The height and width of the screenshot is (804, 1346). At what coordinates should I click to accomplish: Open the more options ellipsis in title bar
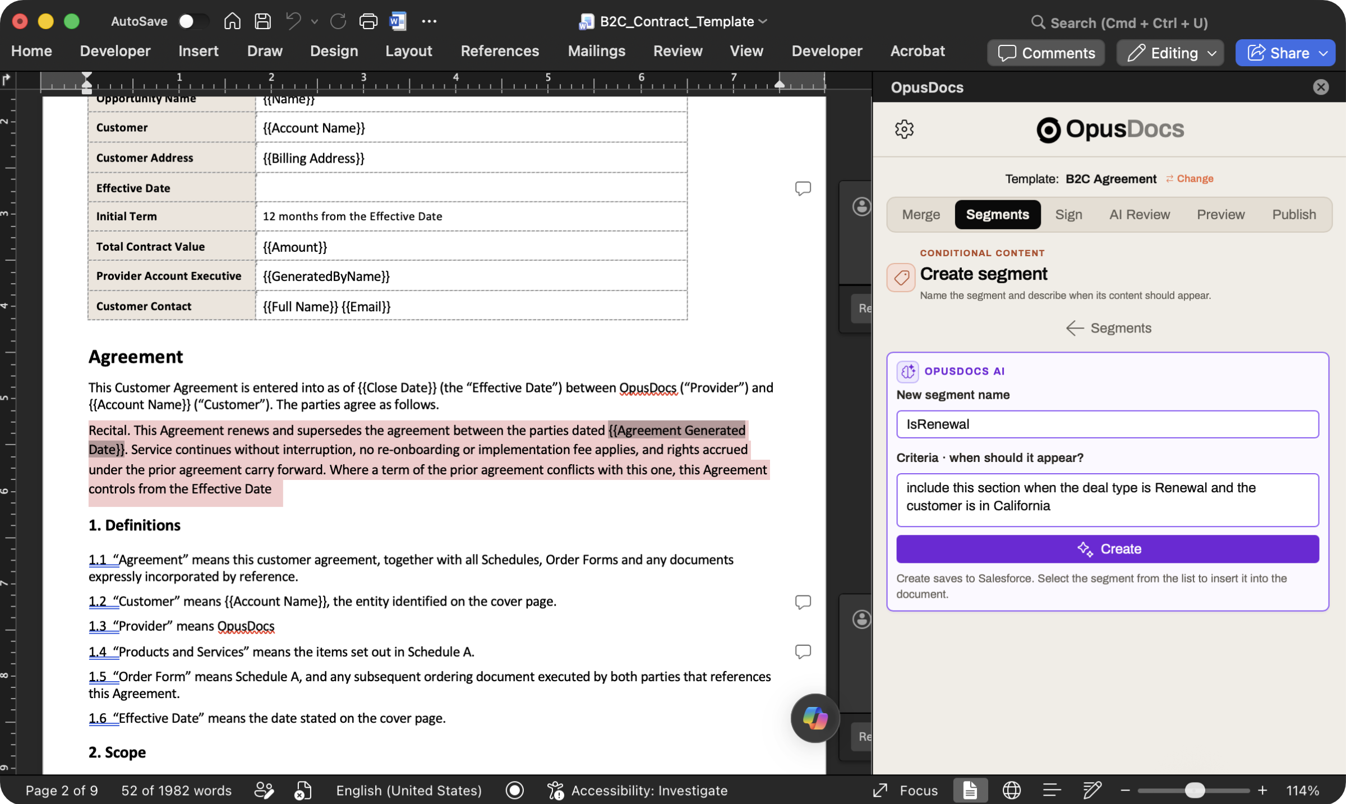pyautogui.click(x=429, y=21)
